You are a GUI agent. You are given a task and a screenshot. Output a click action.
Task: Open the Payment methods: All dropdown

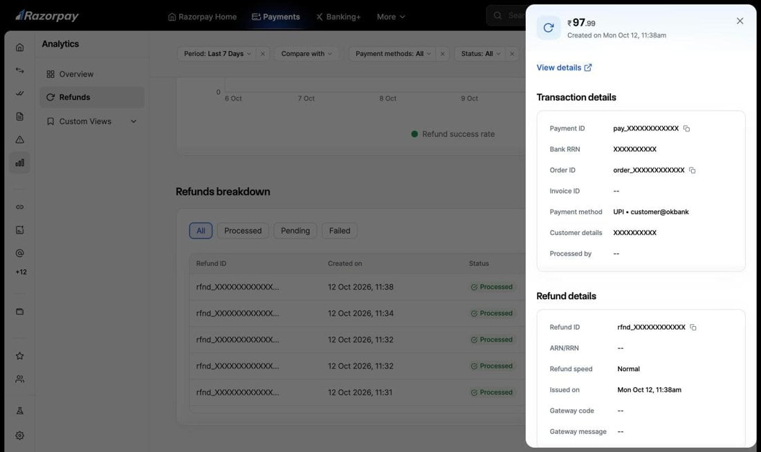point(393,54)
